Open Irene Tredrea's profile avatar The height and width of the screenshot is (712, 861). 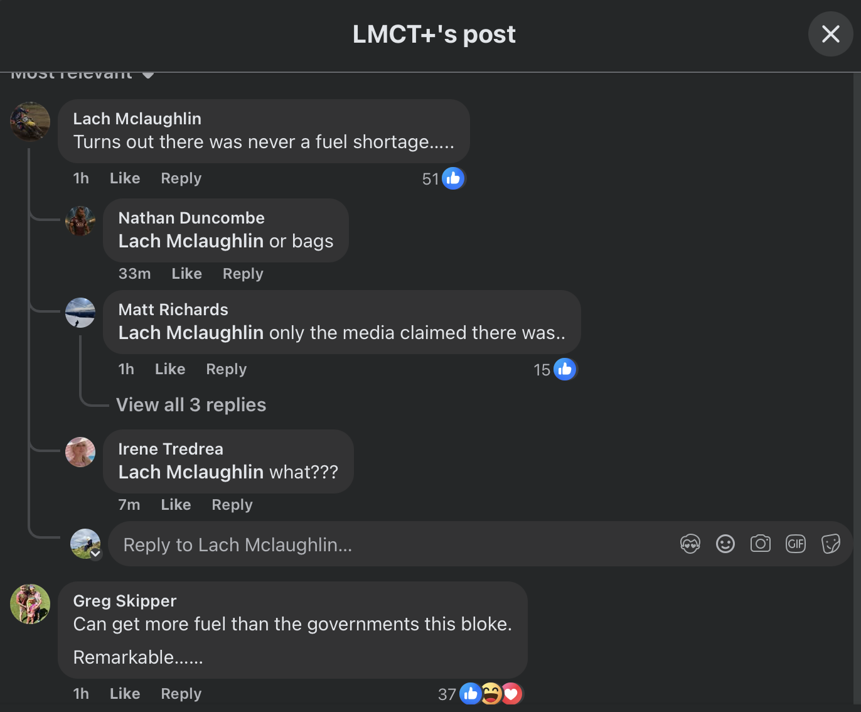tap(80, 452)
